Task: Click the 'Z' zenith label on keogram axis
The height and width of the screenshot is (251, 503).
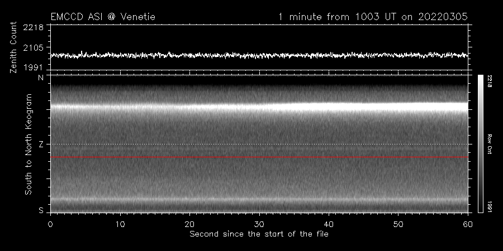Action: click(41, 144)
